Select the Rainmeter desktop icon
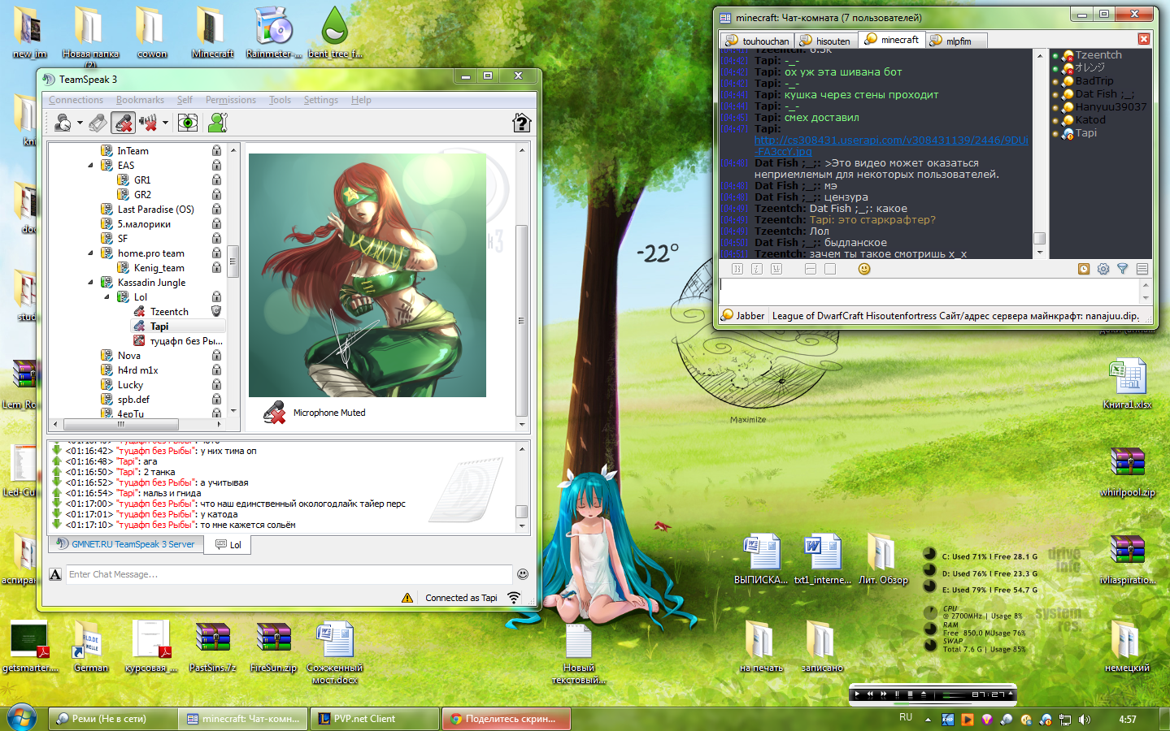Screen dimensions: 1170x731 [x=274, y=33]
